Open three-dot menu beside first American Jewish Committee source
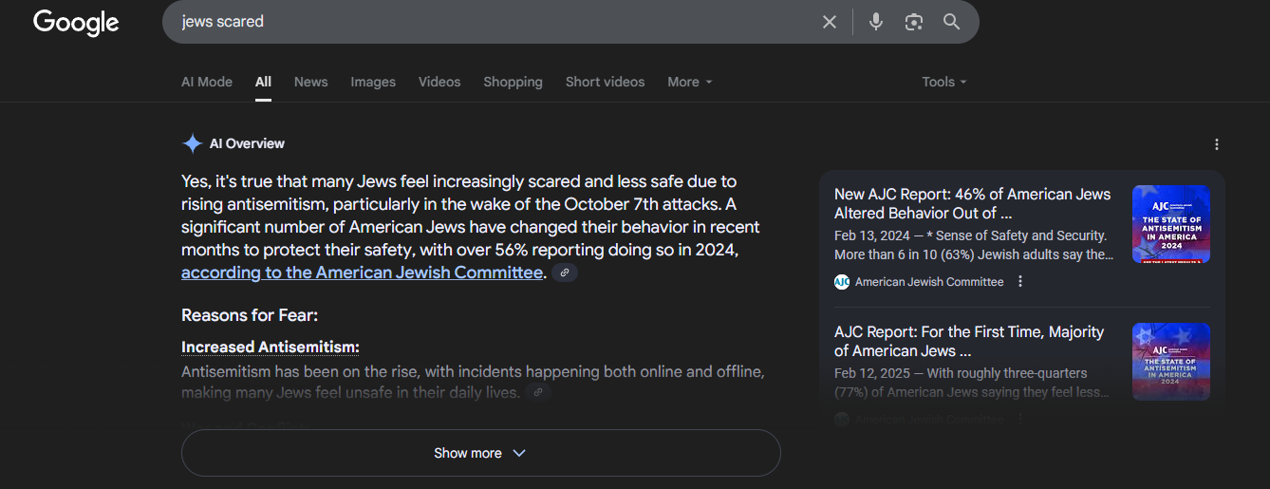The width and height of the screenshot is (1270, 489). (x=1020, y=281)
